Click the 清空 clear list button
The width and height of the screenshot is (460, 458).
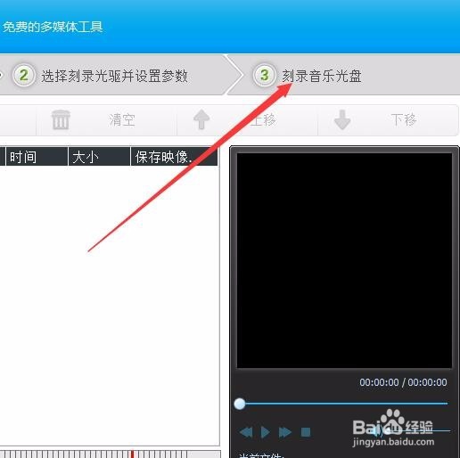tap(107, 120)
